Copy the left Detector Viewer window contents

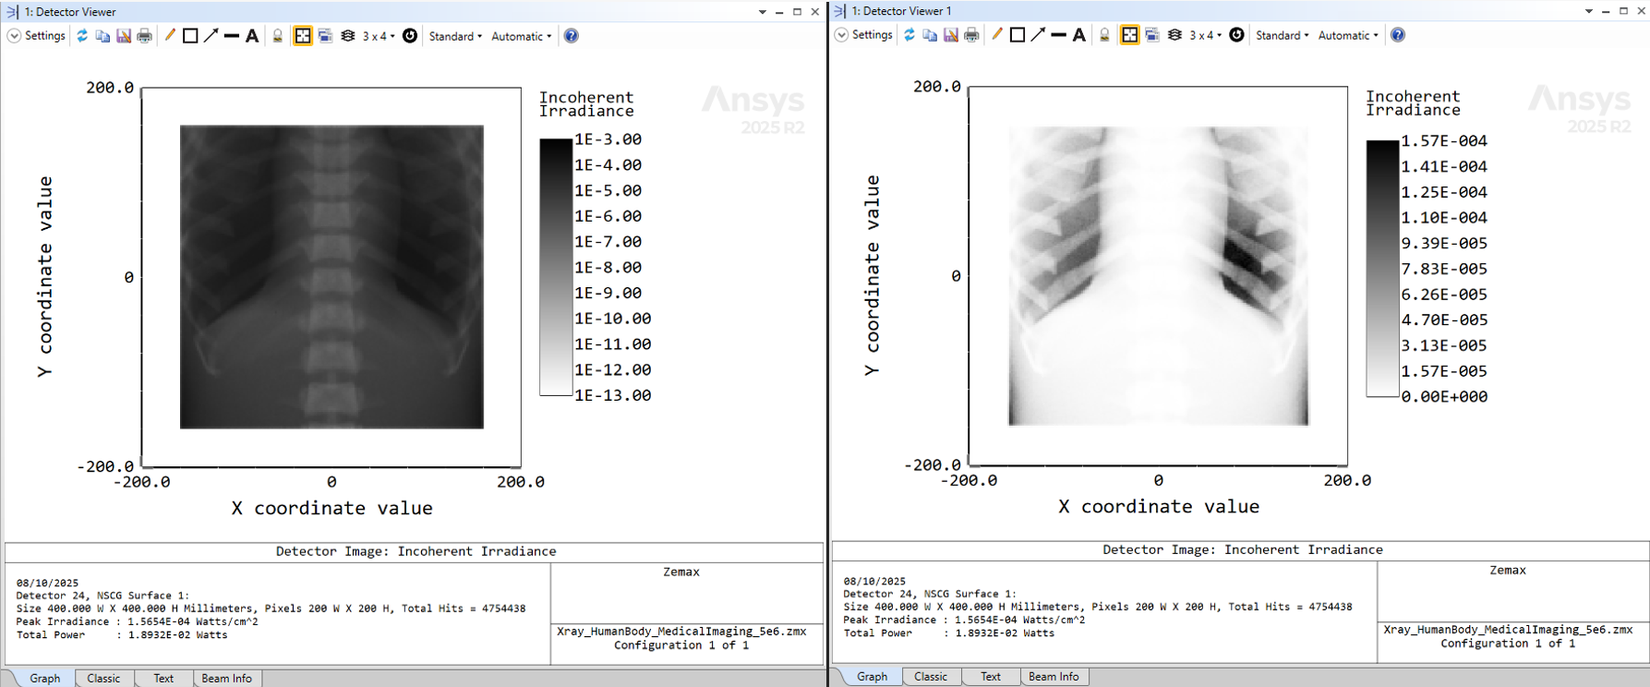pyautogui.click(x=102, y=36)
